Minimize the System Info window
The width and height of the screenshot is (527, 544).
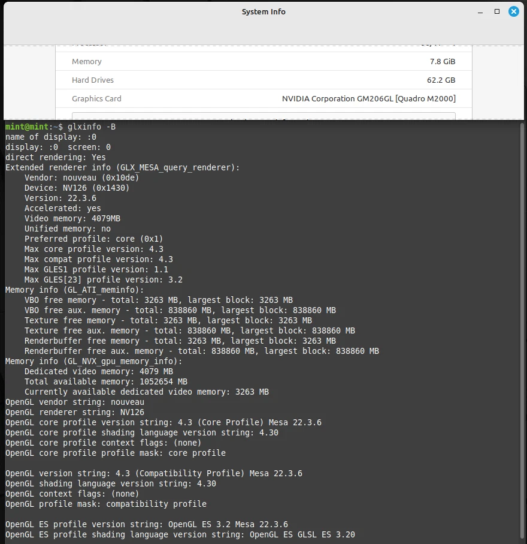pos(479,11)
